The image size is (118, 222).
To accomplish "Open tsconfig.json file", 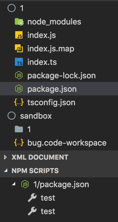I will click(x=51, y=102).
